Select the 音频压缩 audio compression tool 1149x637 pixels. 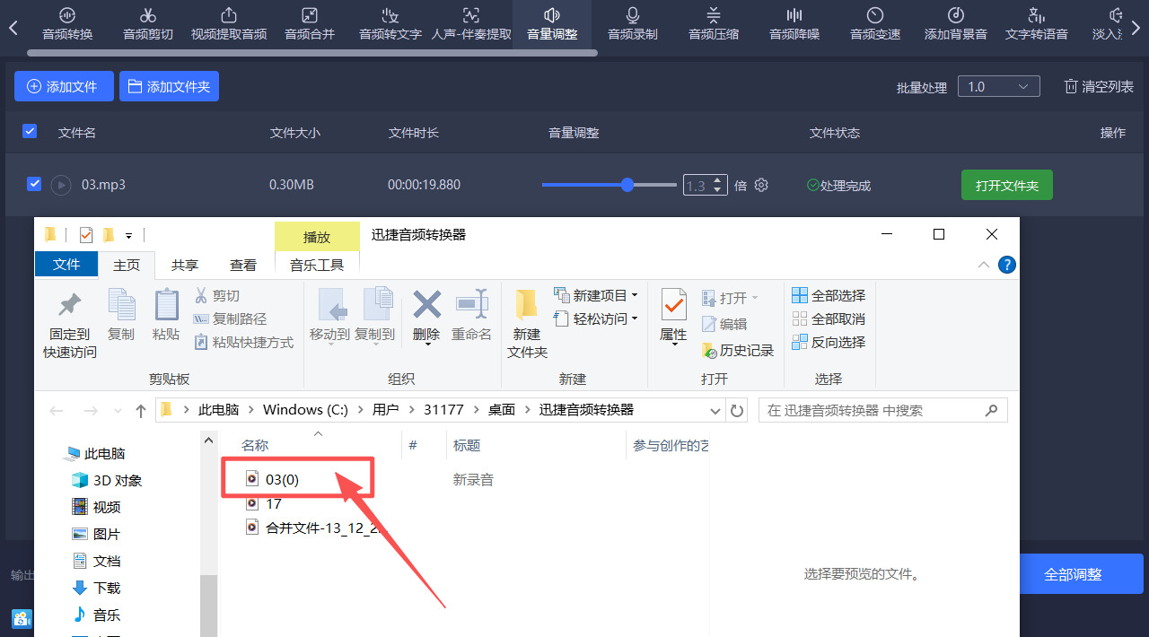pos(714,24)
